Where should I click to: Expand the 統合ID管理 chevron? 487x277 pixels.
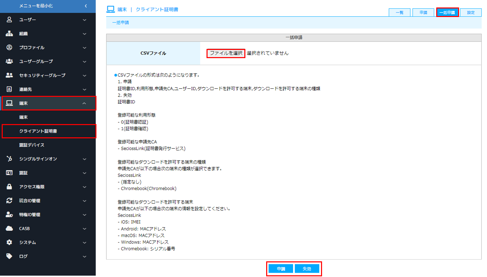click(x=85, y=201)
